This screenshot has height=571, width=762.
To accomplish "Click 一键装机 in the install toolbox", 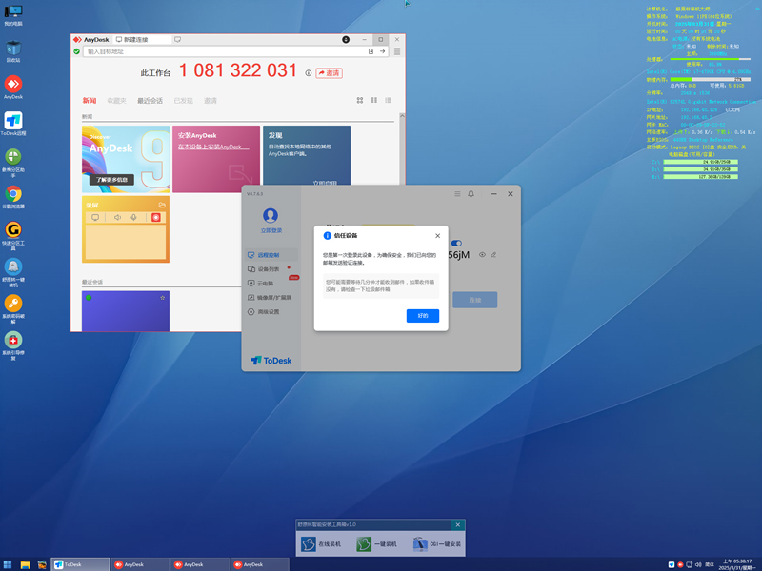I will click(x=377, y=544).
